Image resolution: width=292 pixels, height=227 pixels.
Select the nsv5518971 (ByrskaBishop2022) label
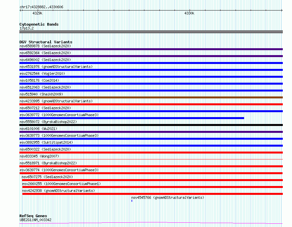(48, 163)
